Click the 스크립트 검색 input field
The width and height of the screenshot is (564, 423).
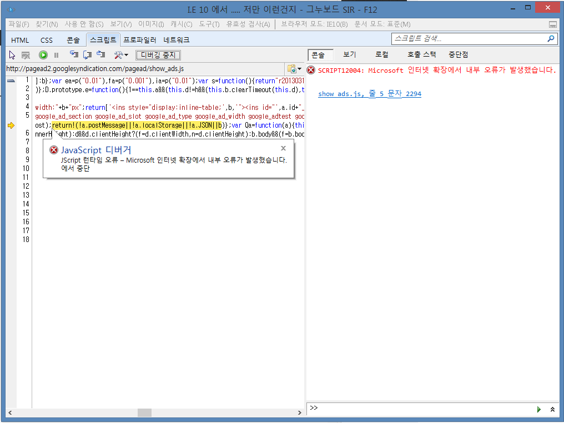click(467, 39)
